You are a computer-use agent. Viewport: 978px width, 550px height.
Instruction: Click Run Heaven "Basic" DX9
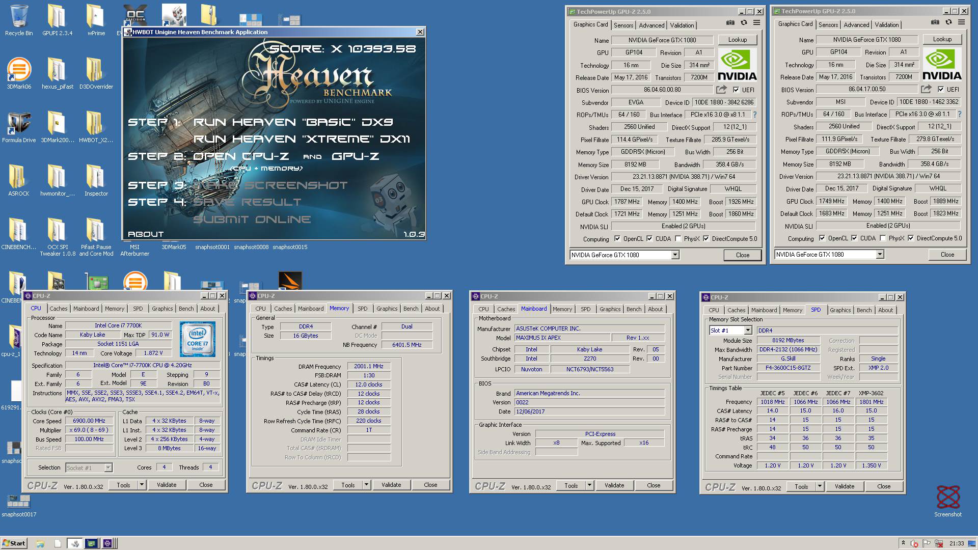coord(293,122)
